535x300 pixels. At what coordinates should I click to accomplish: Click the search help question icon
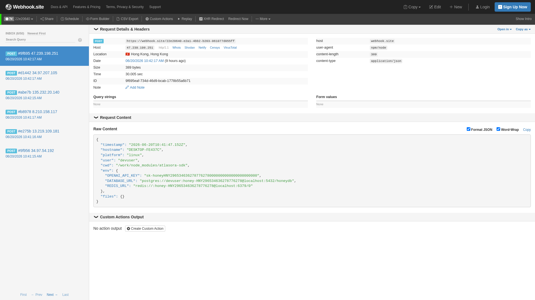point(80,40)
